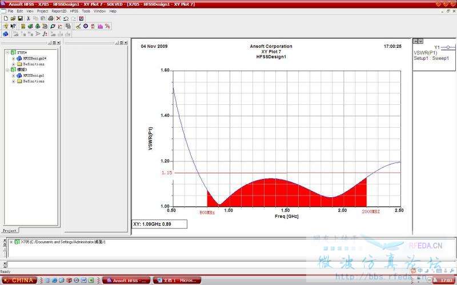Screen dimensions: 457x285
Task: Click the XY Plot 7 title
Action: coord(271,51)
